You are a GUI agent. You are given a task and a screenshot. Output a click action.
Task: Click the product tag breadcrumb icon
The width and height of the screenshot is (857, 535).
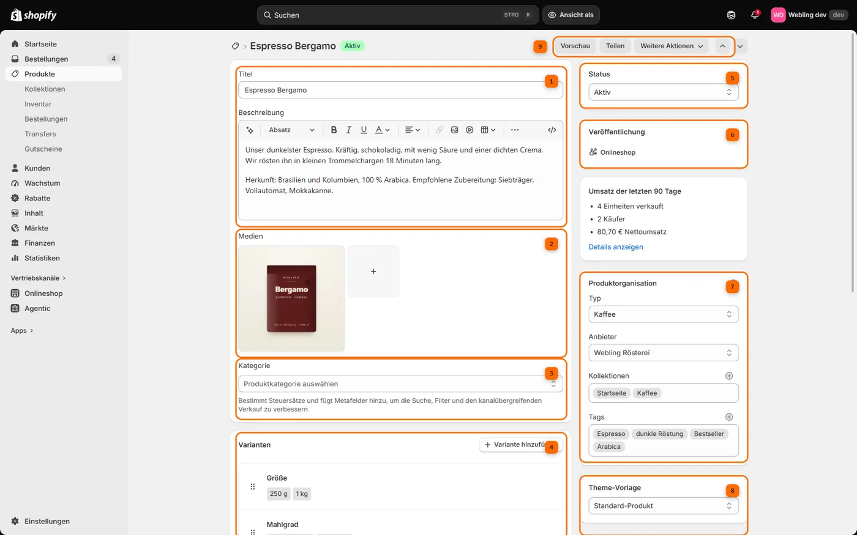[235, 46]
